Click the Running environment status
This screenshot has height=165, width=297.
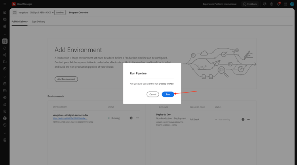pyautogui.click(x=116, y=118)
